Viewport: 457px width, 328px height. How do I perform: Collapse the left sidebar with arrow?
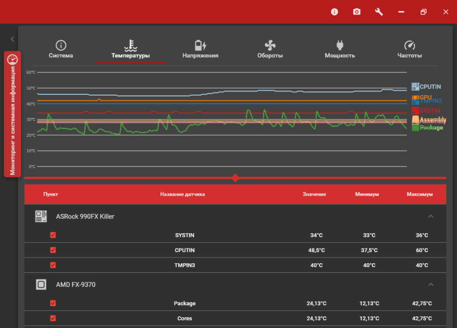12,39
